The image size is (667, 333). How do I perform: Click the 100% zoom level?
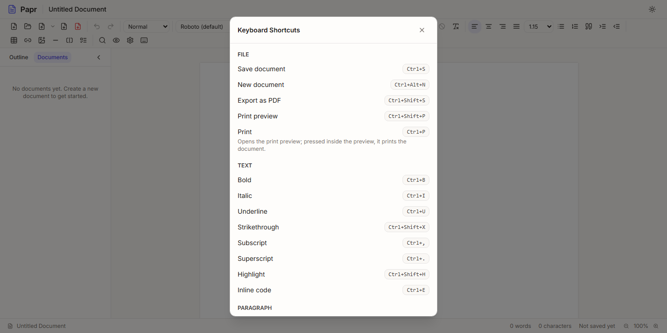click(x=641, y=326)
